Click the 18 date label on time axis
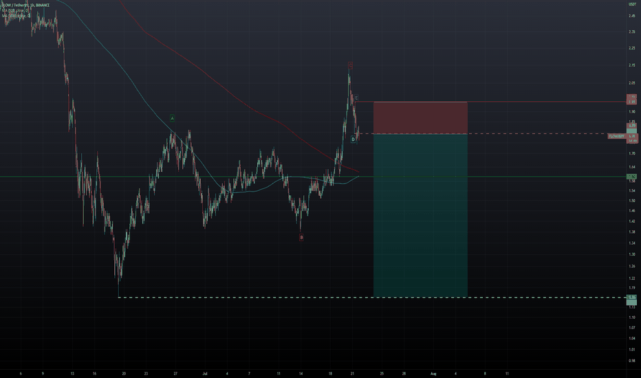 (330, 373)
